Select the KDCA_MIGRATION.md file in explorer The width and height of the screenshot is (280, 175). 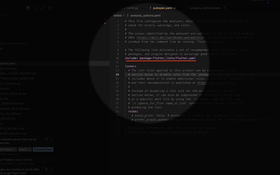12,104
